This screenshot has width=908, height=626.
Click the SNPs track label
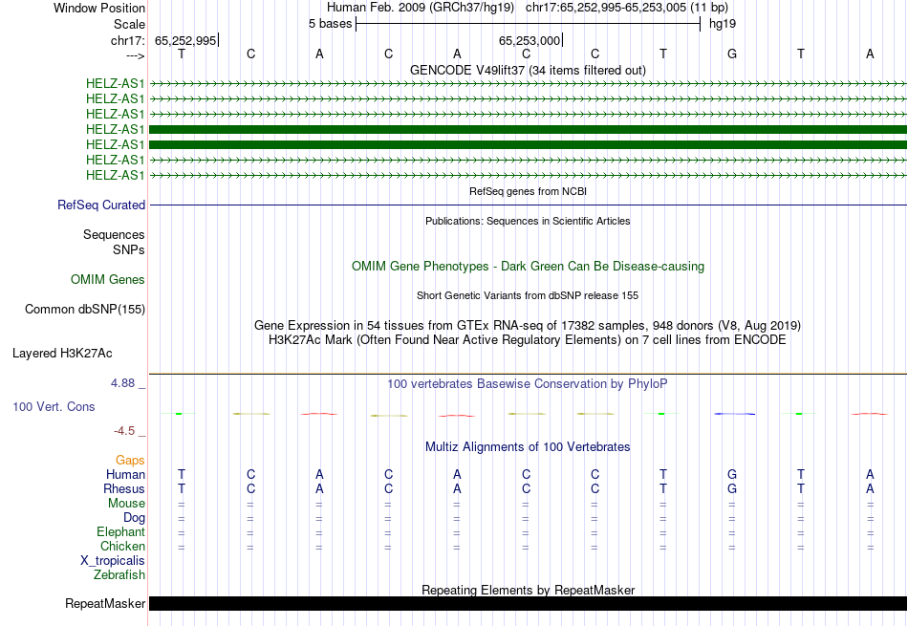point(129,249)
